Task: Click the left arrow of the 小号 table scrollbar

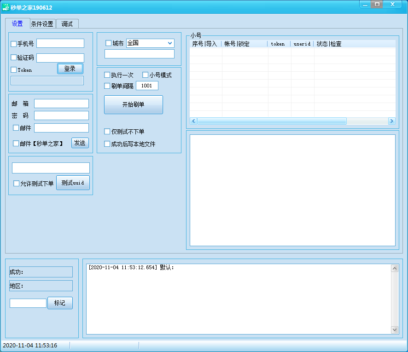Action: click(x=193, y=121)
